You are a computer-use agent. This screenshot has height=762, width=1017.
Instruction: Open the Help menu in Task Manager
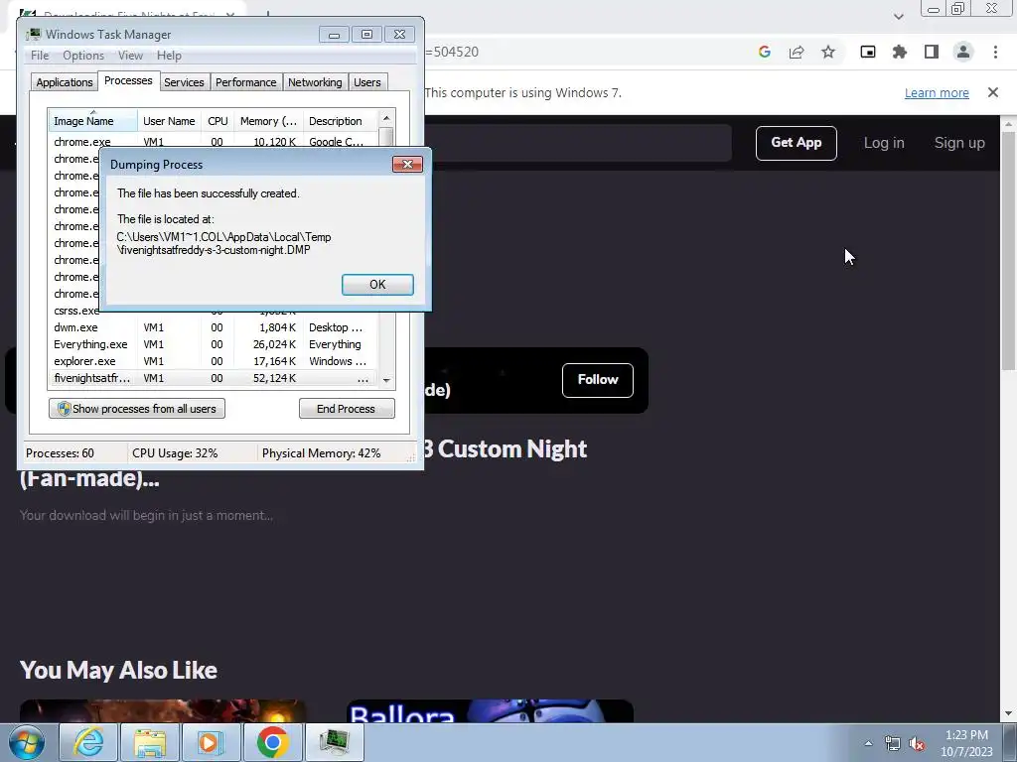pos(169,56)
